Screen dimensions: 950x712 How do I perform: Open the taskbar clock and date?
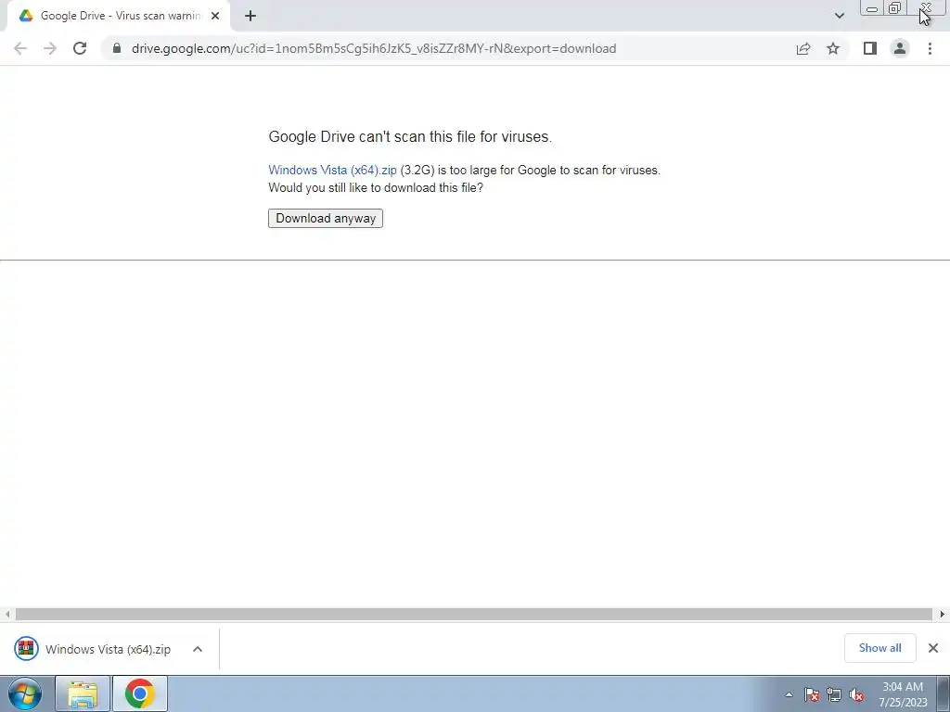[903, 694]
